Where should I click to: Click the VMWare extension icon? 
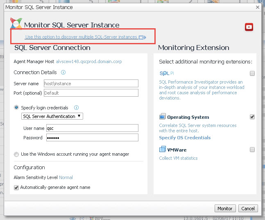(162, 150)
